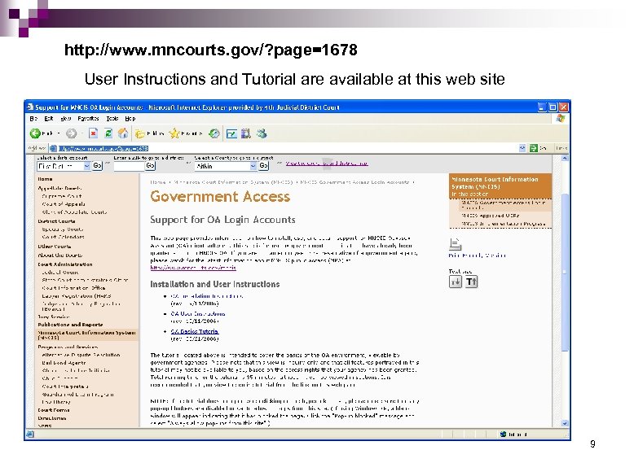Click the checkmark chart toolbar icon

pyautogui.click(x=231, y=133)
